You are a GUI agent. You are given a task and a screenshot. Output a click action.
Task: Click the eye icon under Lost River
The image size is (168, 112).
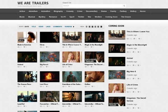pyautogui.click(x=41, y=87)
